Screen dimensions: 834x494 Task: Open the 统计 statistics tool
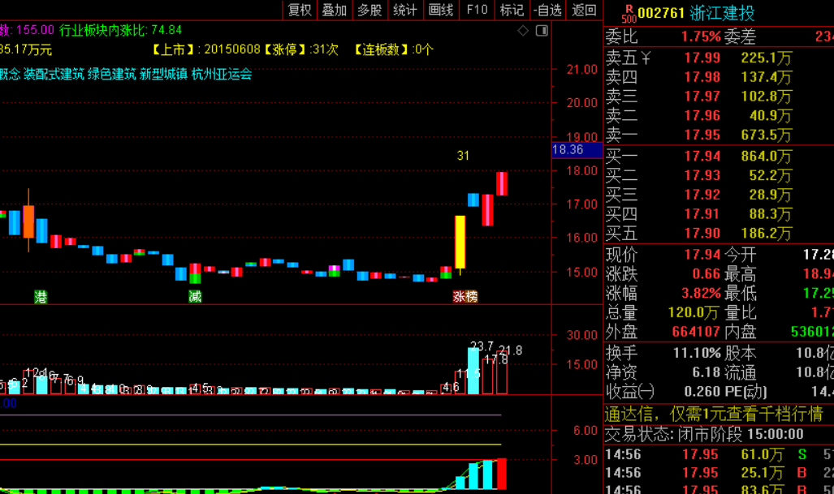(x=405, y=10)
